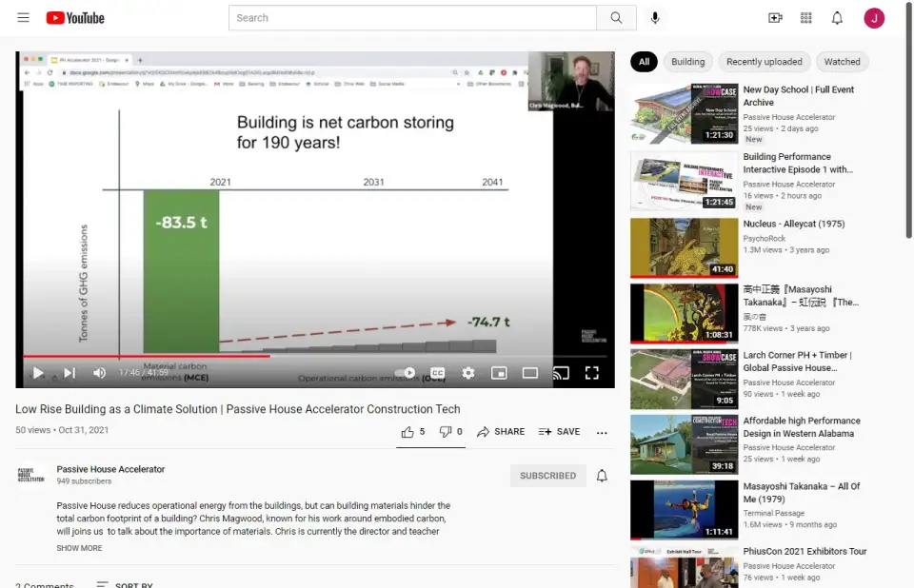The image size is (914, 588).
Task: Open the notifications bell in the header
Action: click(837, 18)
